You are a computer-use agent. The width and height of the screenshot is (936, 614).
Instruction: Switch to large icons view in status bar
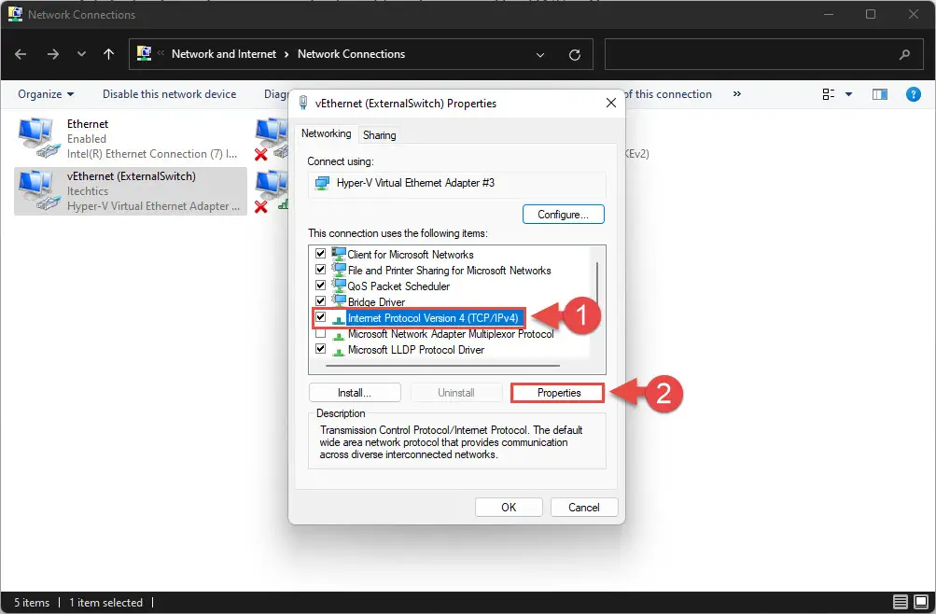[922, 602]
